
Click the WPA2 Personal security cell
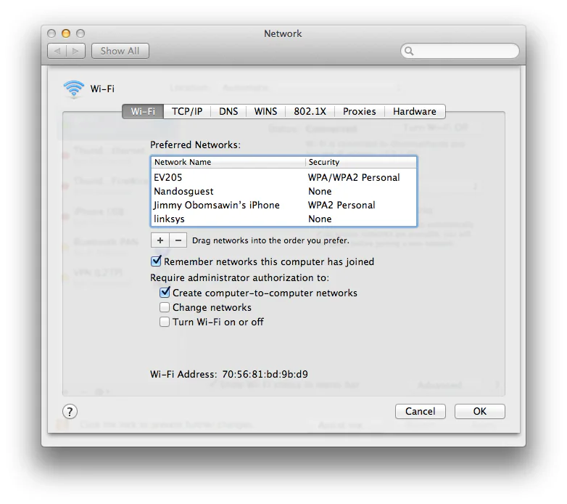point(342,205)
